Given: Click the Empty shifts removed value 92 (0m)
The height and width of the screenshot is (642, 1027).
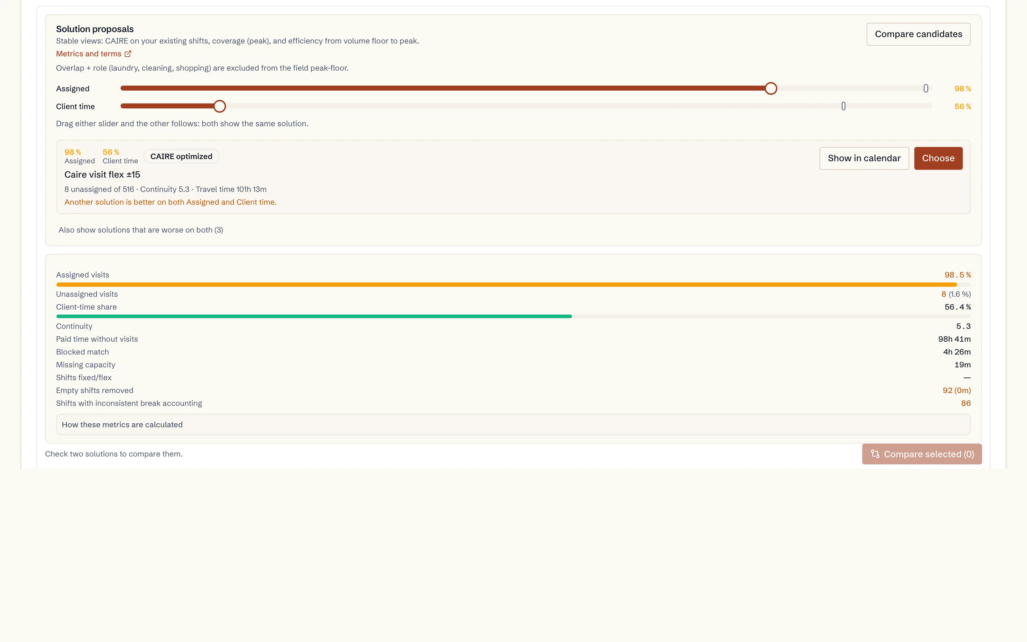Looking at the screenshot, I should pyautogui.click(x=956, y=390).
